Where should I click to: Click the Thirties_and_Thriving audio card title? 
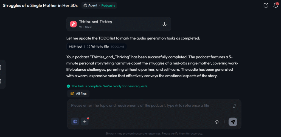pyautogui.click(x=95, y=22)
